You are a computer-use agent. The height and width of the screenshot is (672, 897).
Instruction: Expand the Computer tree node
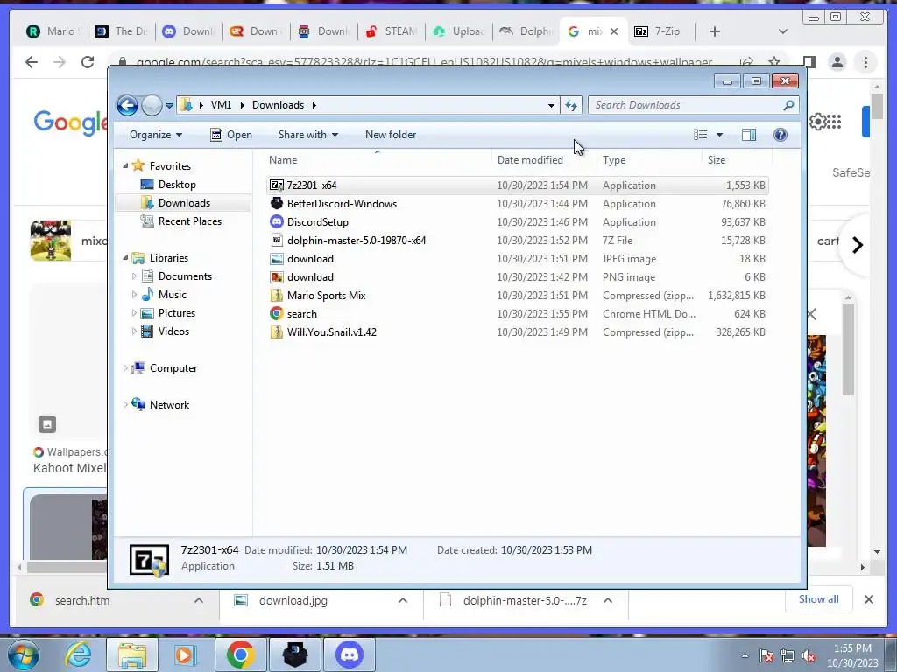pyautogui.click(x=125, y=368)
